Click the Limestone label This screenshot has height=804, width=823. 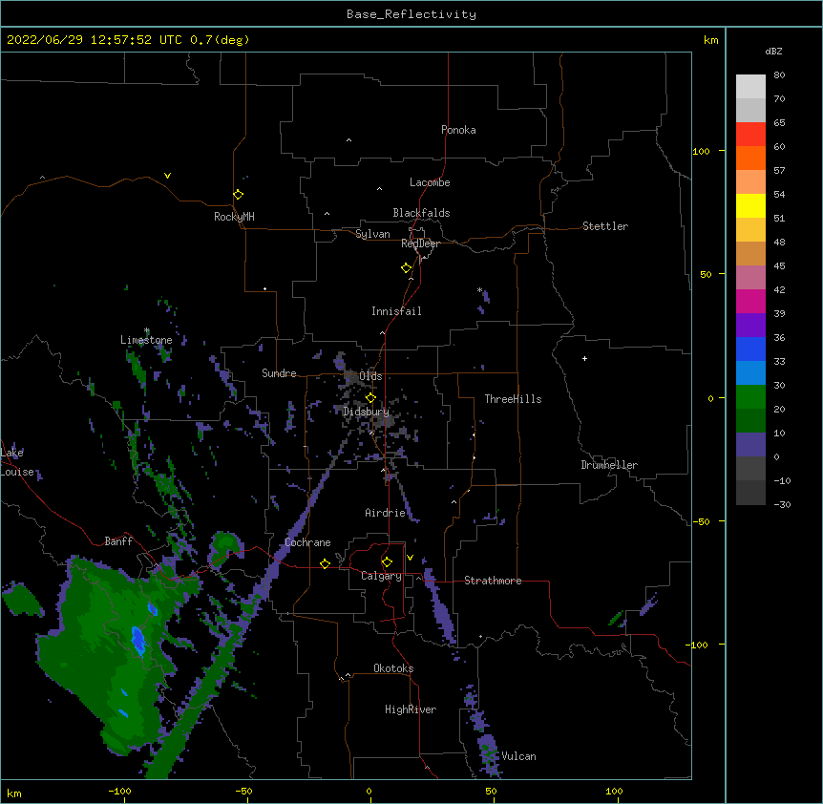146,340
